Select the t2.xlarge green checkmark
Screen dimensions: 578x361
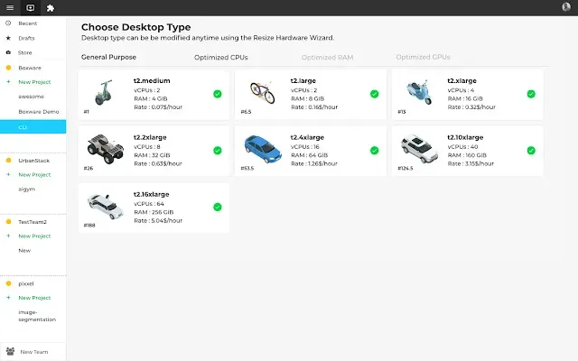coord(531,94)
